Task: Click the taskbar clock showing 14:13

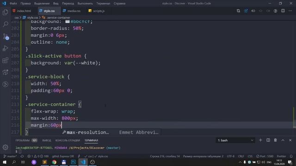Action: coord(279,162)
